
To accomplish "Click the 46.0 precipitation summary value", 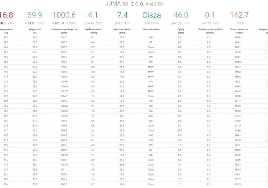I will [x=181, y=15].
